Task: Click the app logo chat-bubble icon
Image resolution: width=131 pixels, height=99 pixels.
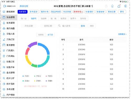Action: 5,6
